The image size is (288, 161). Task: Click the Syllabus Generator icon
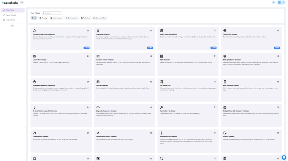click(x=225, y=133)
